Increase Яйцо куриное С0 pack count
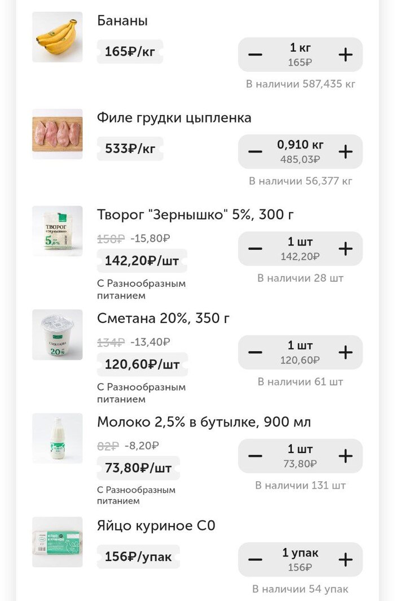395x601 pixels. coord(345,560)
